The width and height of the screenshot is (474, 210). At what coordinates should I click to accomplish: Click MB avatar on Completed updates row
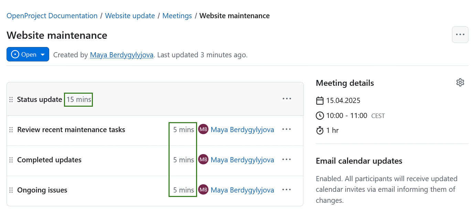(x=203, y=160)
